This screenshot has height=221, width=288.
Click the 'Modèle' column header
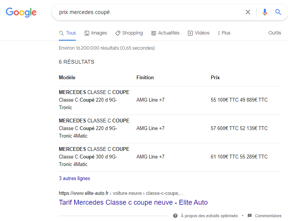67,77
